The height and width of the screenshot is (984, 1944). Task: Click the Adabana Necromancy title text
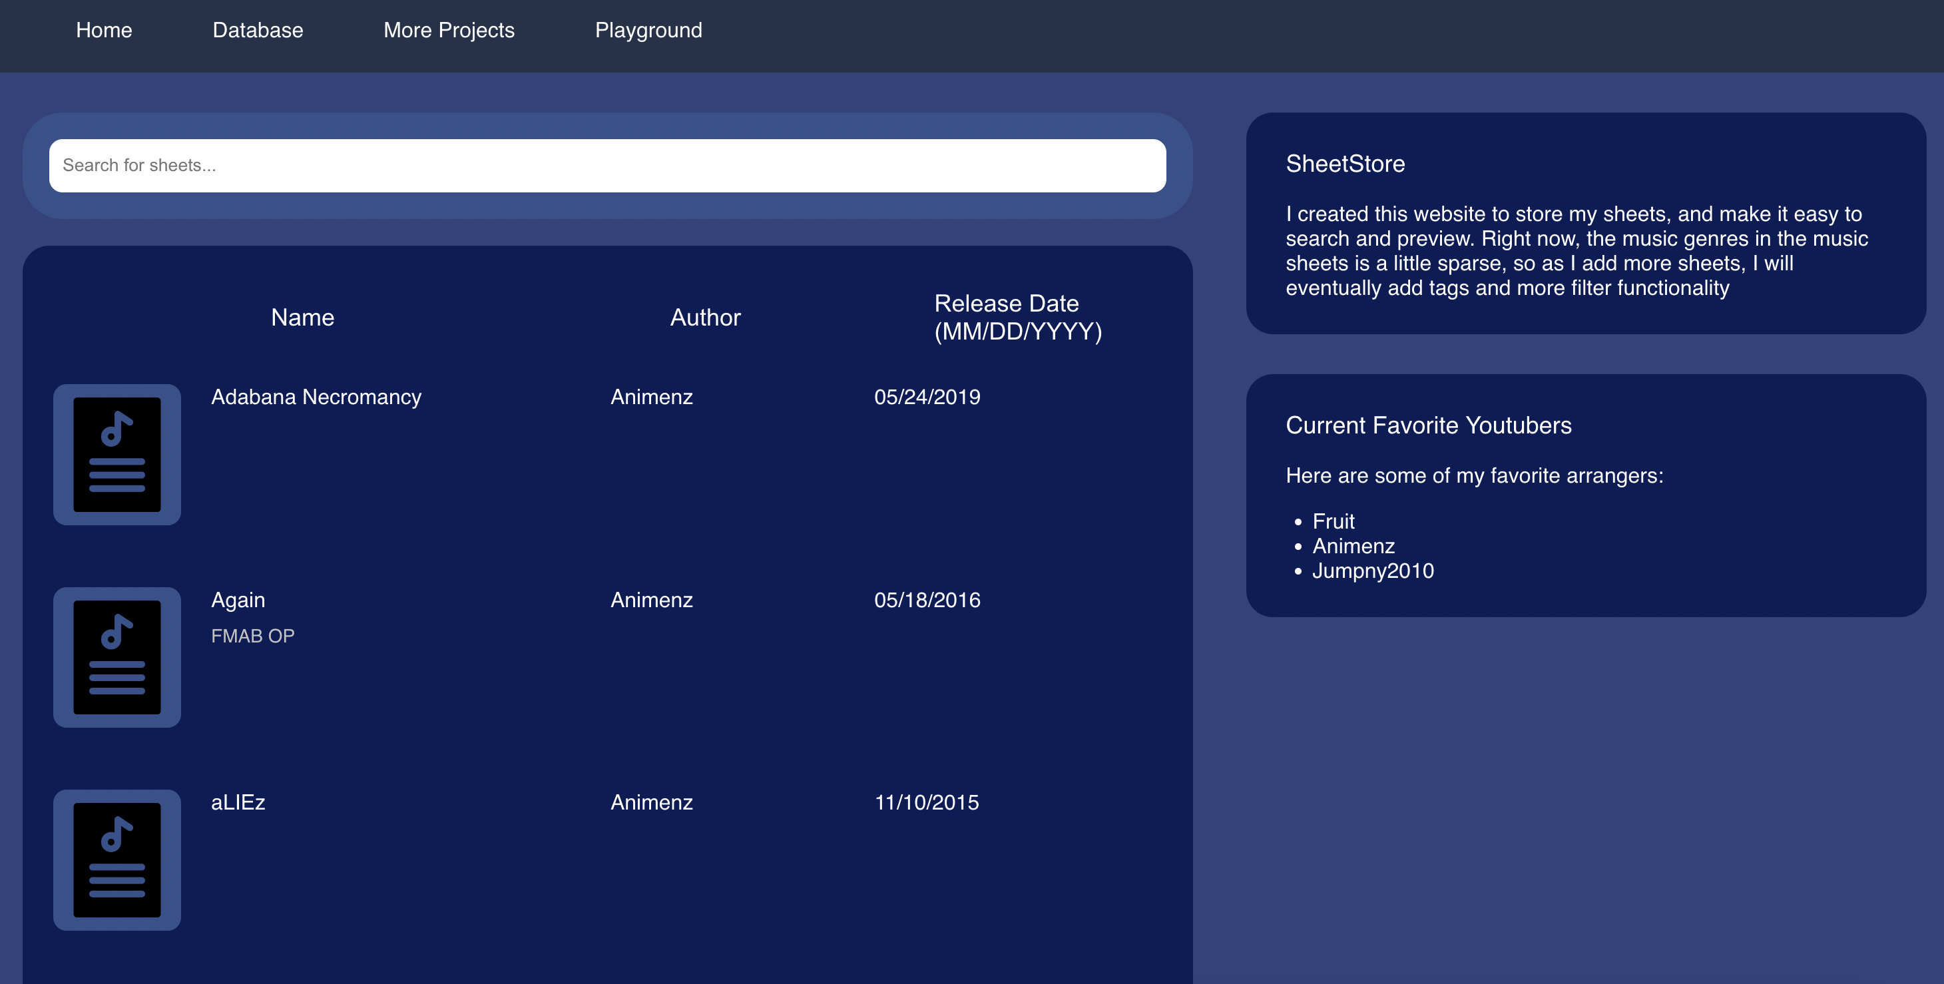tap(316, 396)
